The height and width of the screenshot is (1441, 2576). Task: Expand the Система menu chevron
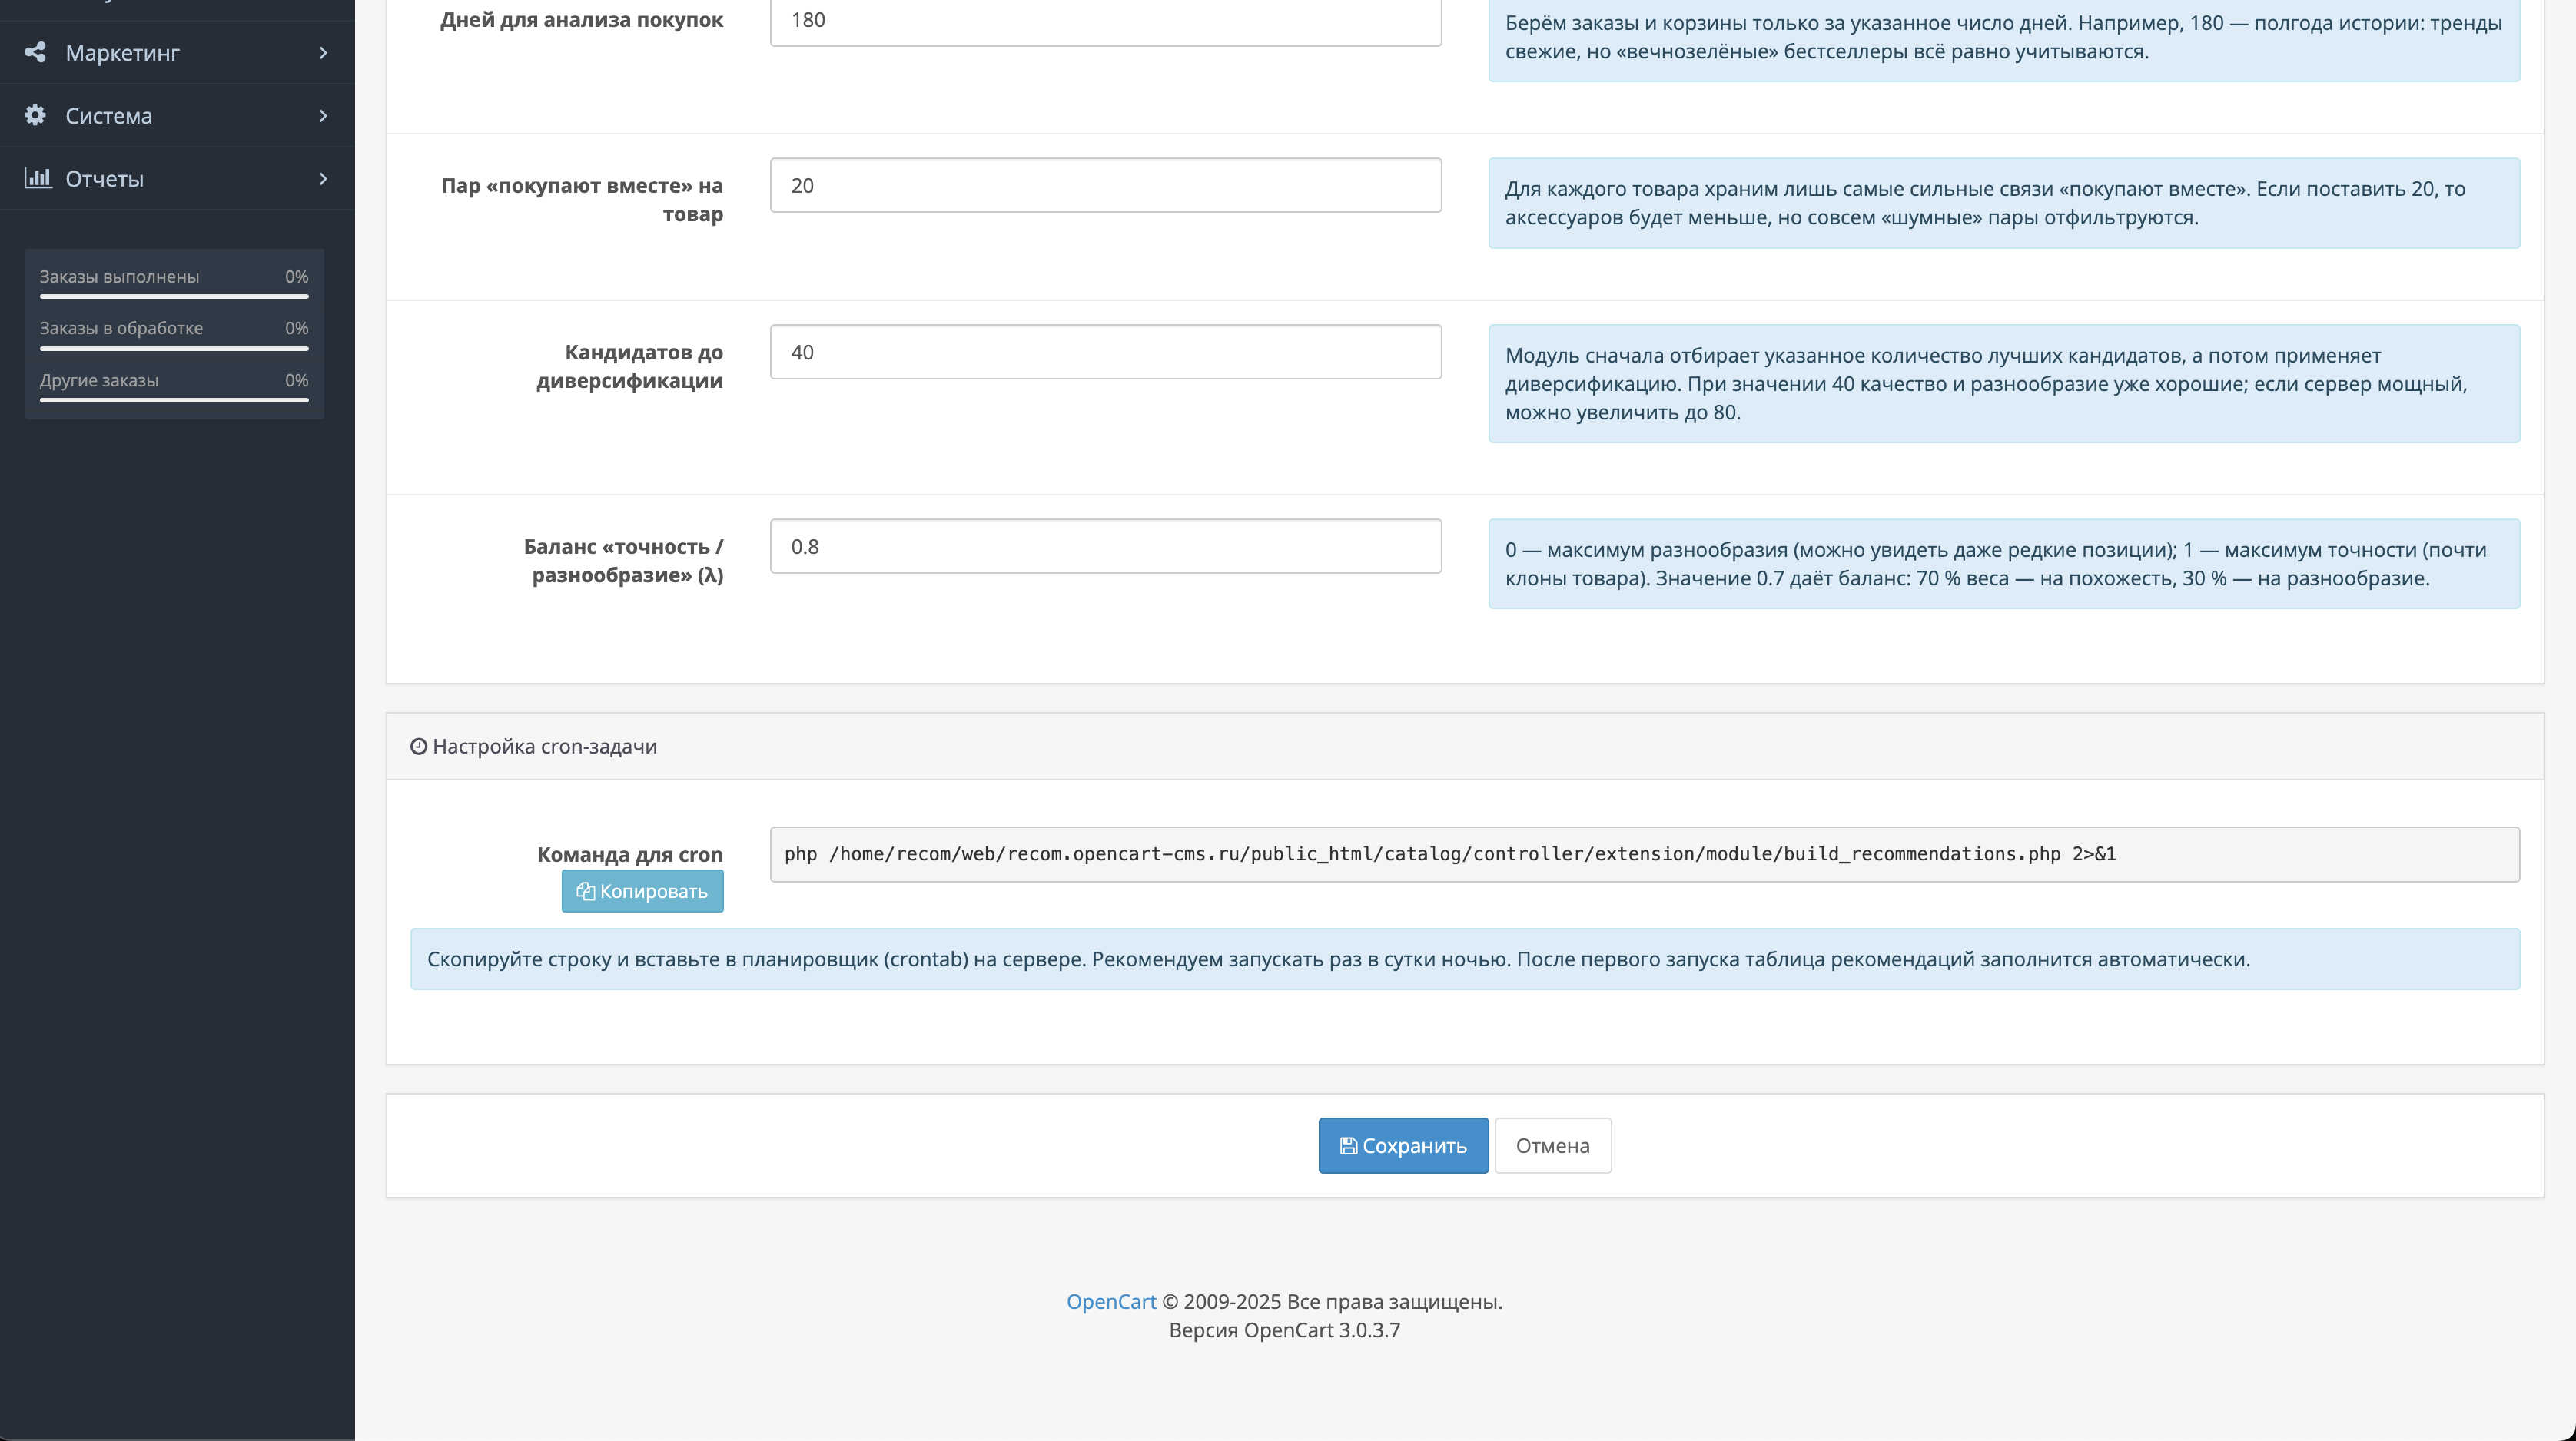[322, 115]
